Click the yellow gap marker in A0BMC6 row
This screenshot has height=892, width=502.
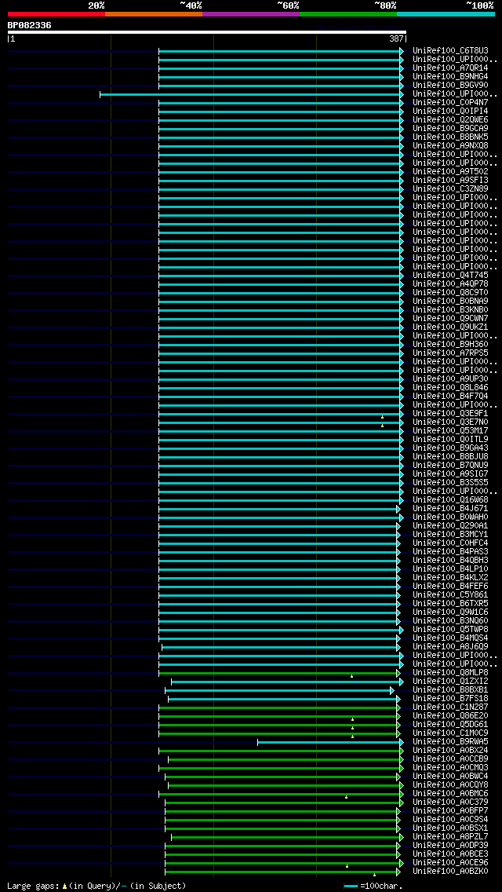[346, 797]
